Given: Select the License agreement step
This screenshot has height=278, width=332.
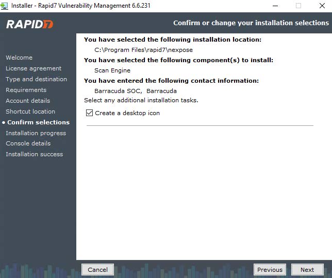Looking at the screenshot, I should pos(34,68).
